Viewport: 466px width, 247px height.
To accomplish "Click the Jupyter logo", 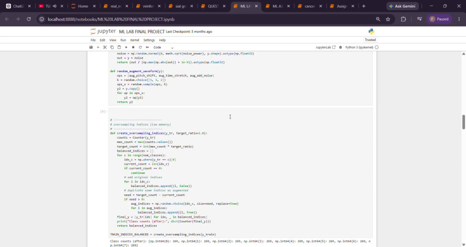I will click(x=103, y=32).
